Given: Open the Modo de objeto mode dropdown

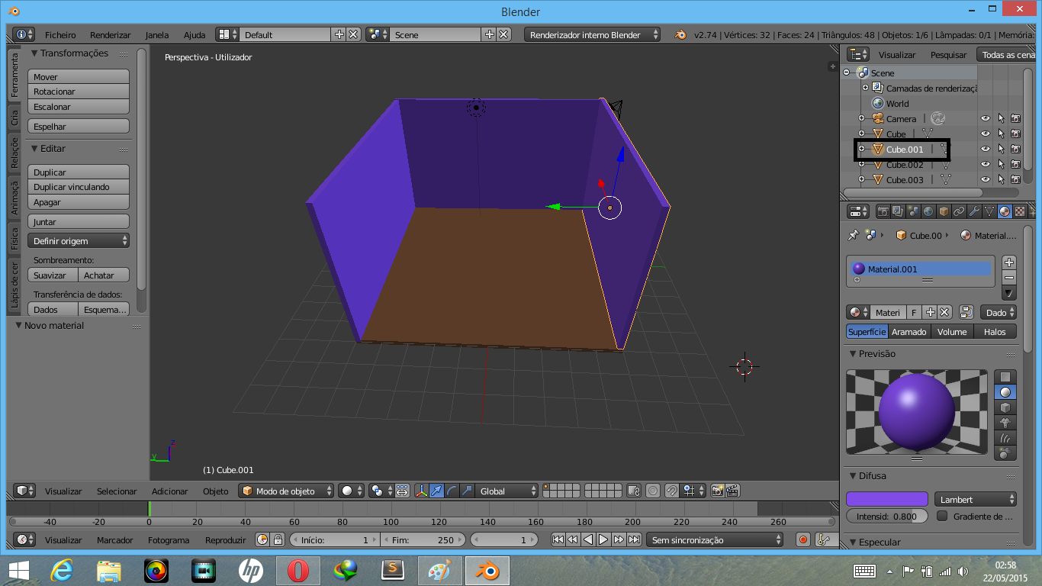Looking at the screenshot, I should pyautogui.click(x=287, y=491).
